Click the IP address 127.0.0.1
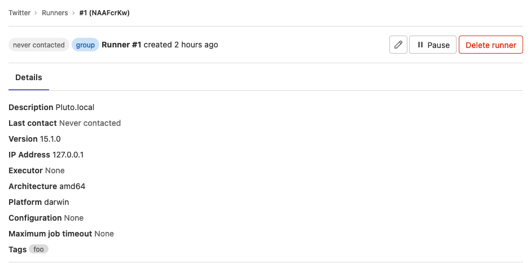Viewport: 531px width, 263px height. pyautogui.click(x=68, y=155)
